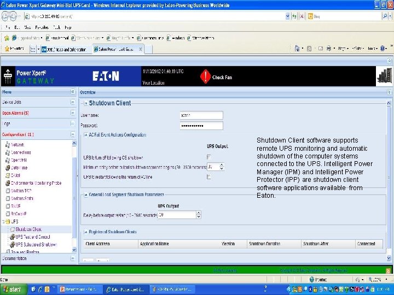Click the Shutdown After column header
The height and width of the screenshot is (295, 394).
click(328, 244)
